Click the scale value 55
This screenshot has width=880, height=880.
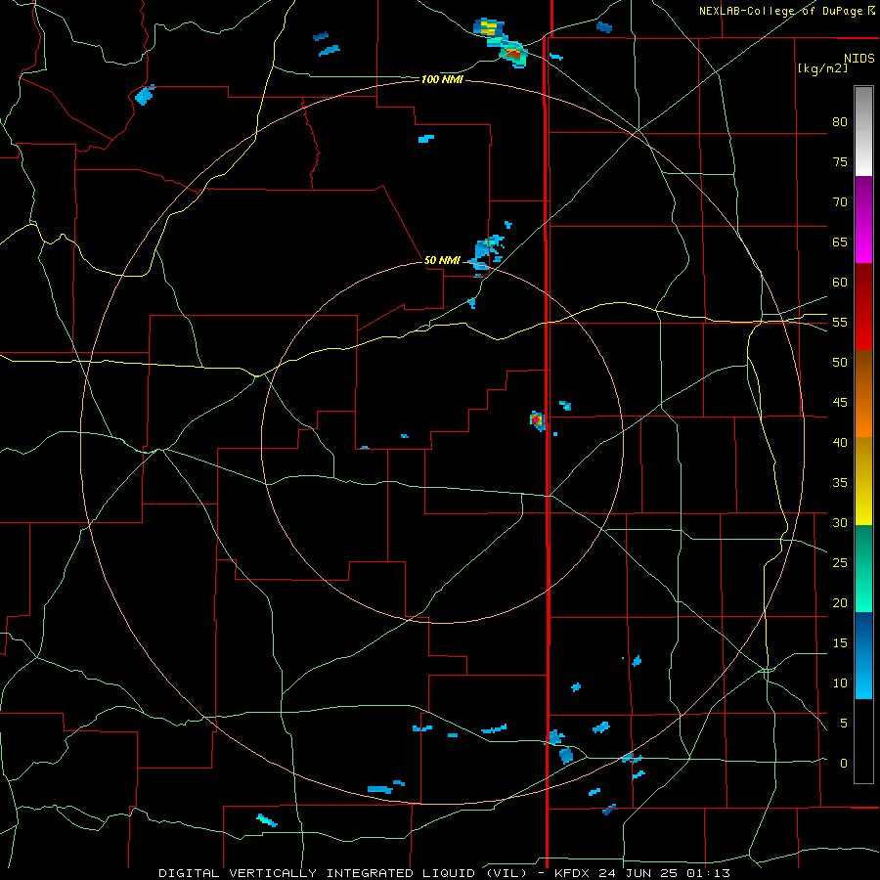pyautogui.click(x=840, y=322)
